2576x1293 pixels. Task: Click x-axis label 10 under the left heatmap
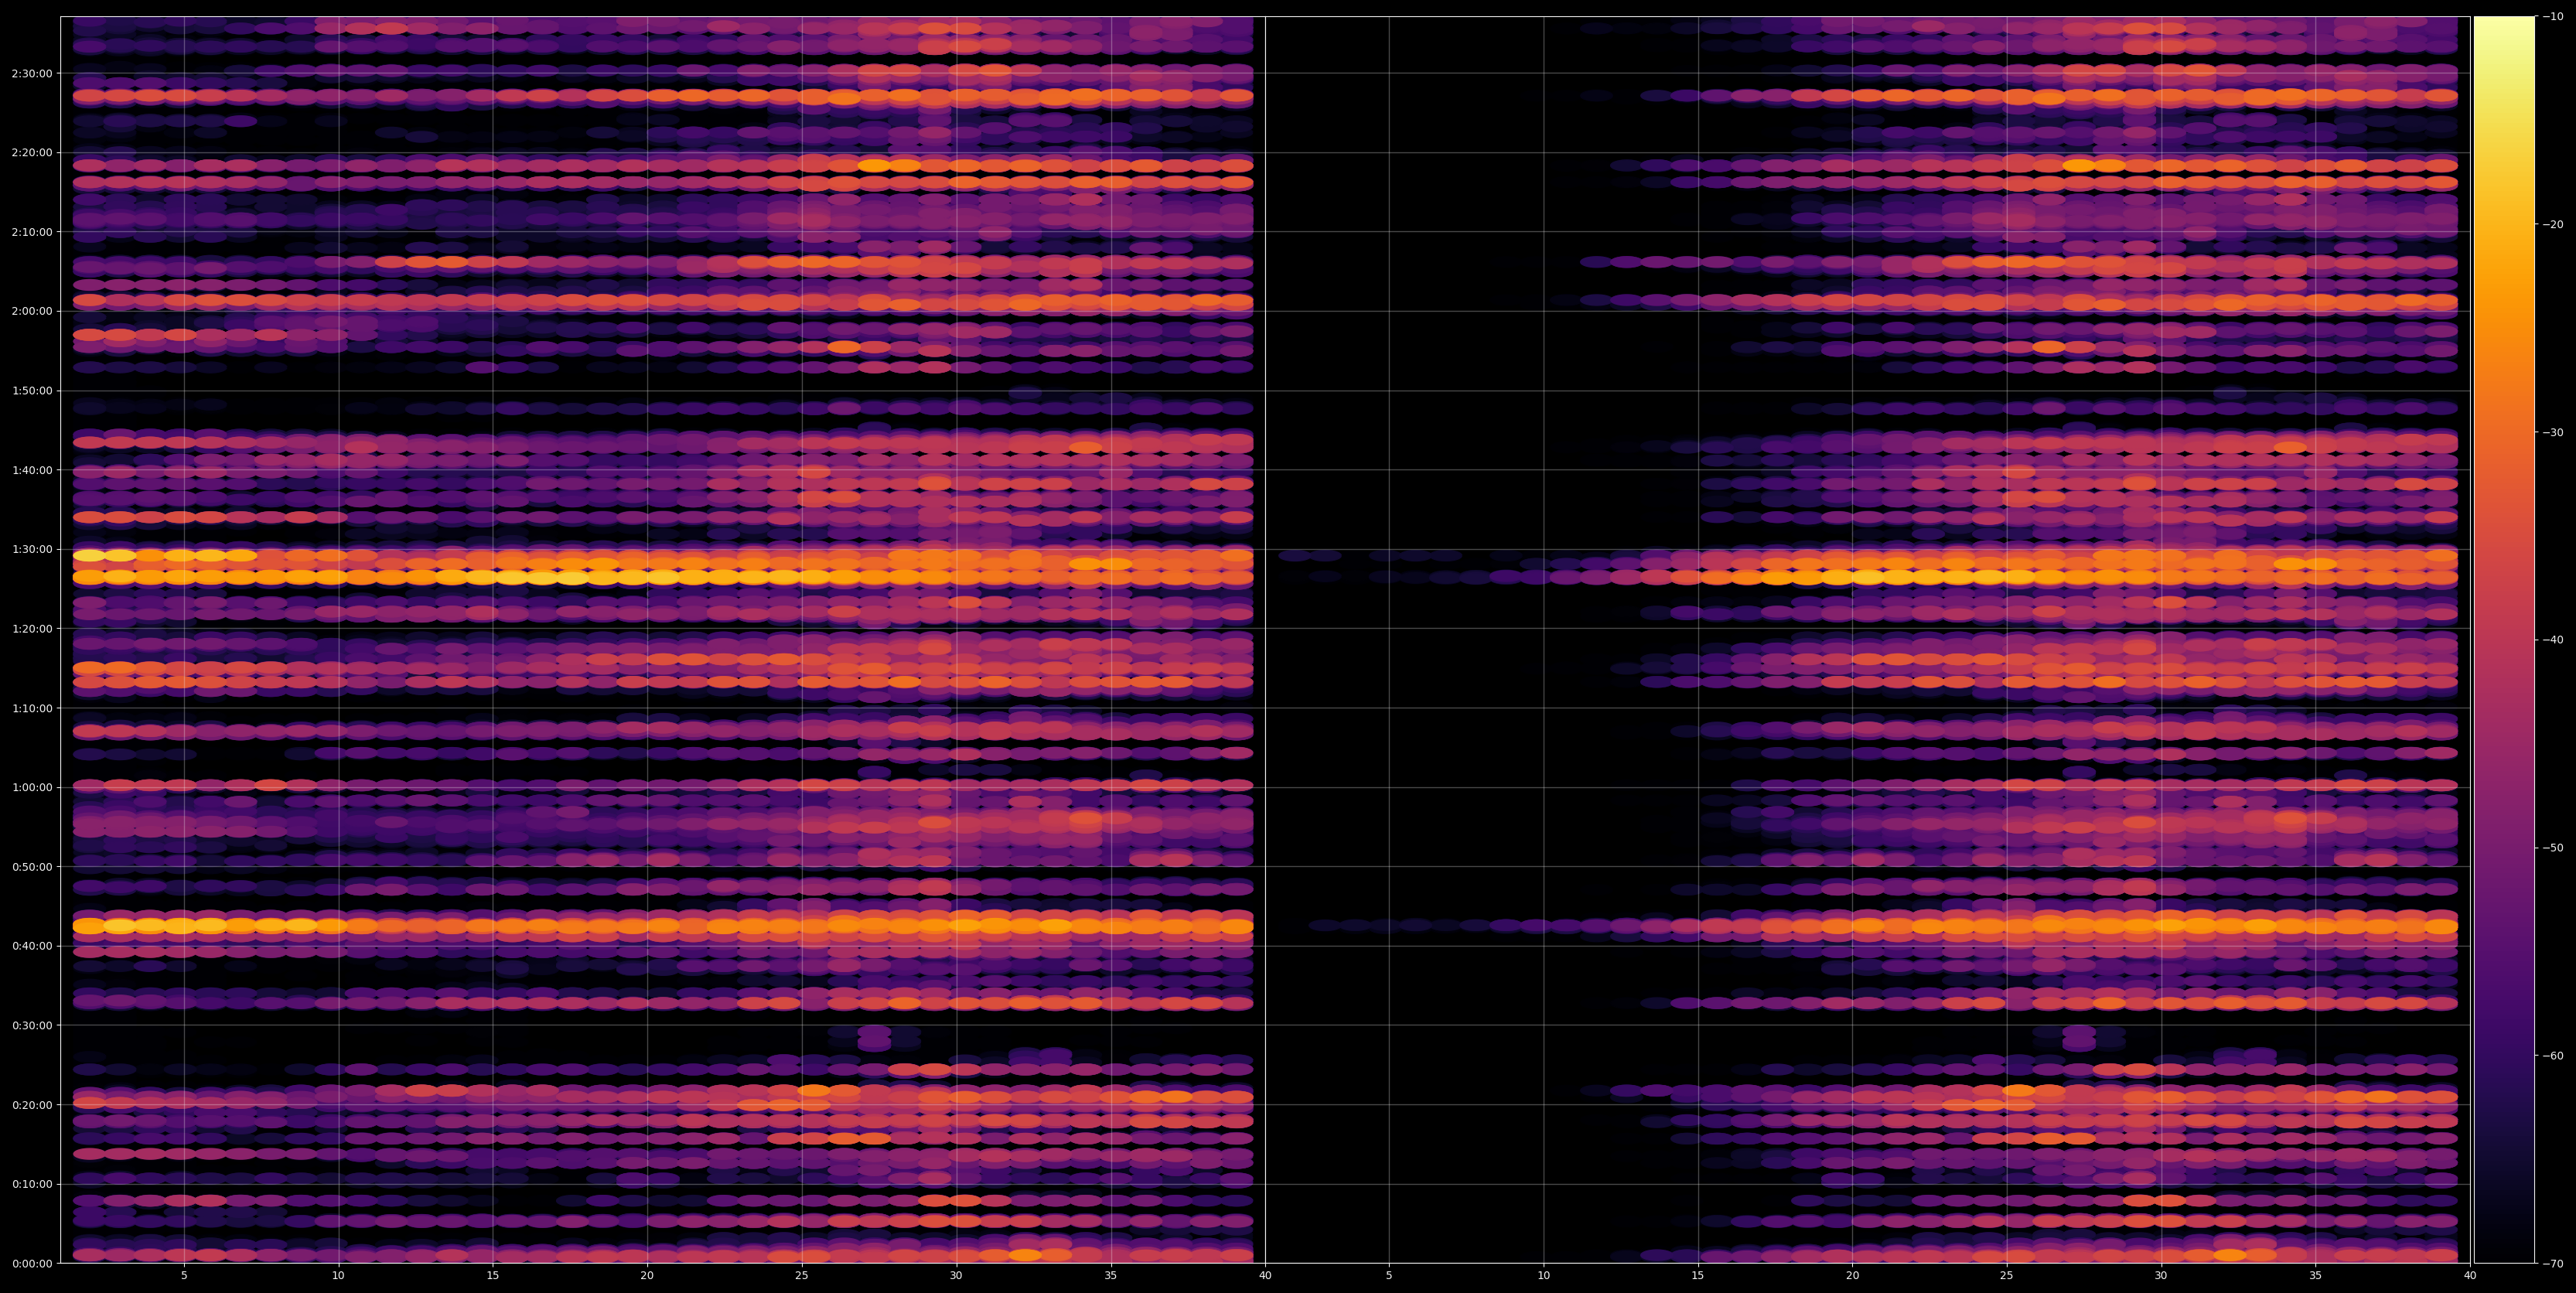coord(338,1276)
